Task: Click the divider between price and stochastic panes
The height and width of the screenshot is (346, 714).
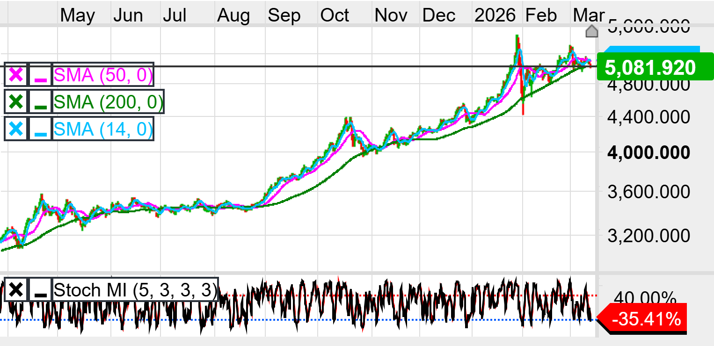Action: coord(299,273)
